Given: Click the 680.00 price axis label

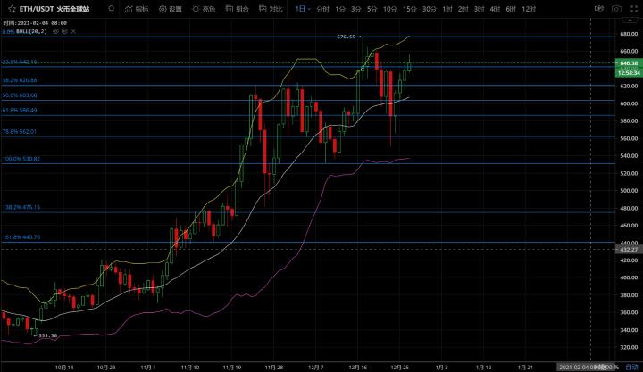Looking at the screenshot, I should [x=629, y=34].
